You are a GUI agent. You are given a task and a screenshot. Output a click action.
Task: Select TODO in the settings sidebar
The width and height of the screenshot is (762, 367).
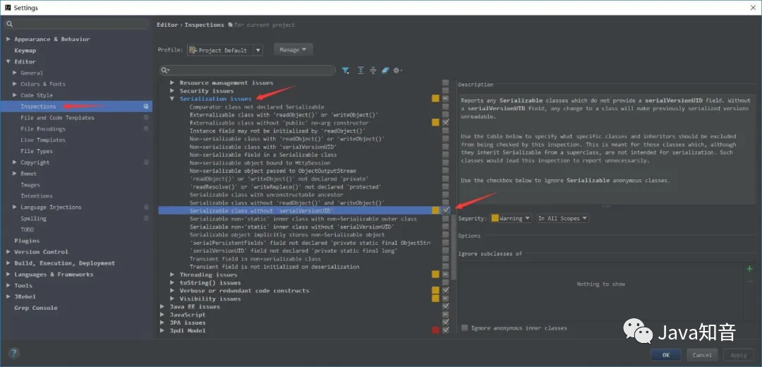(28, 229)
